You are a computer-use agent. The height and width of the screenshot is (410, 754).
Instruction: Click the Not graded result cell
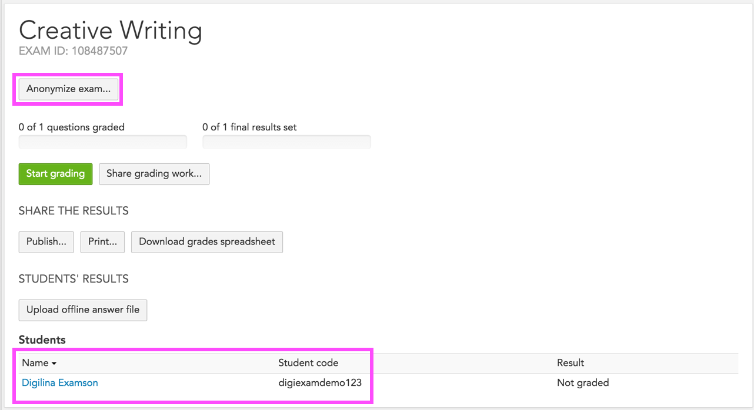tap(583, 383)
